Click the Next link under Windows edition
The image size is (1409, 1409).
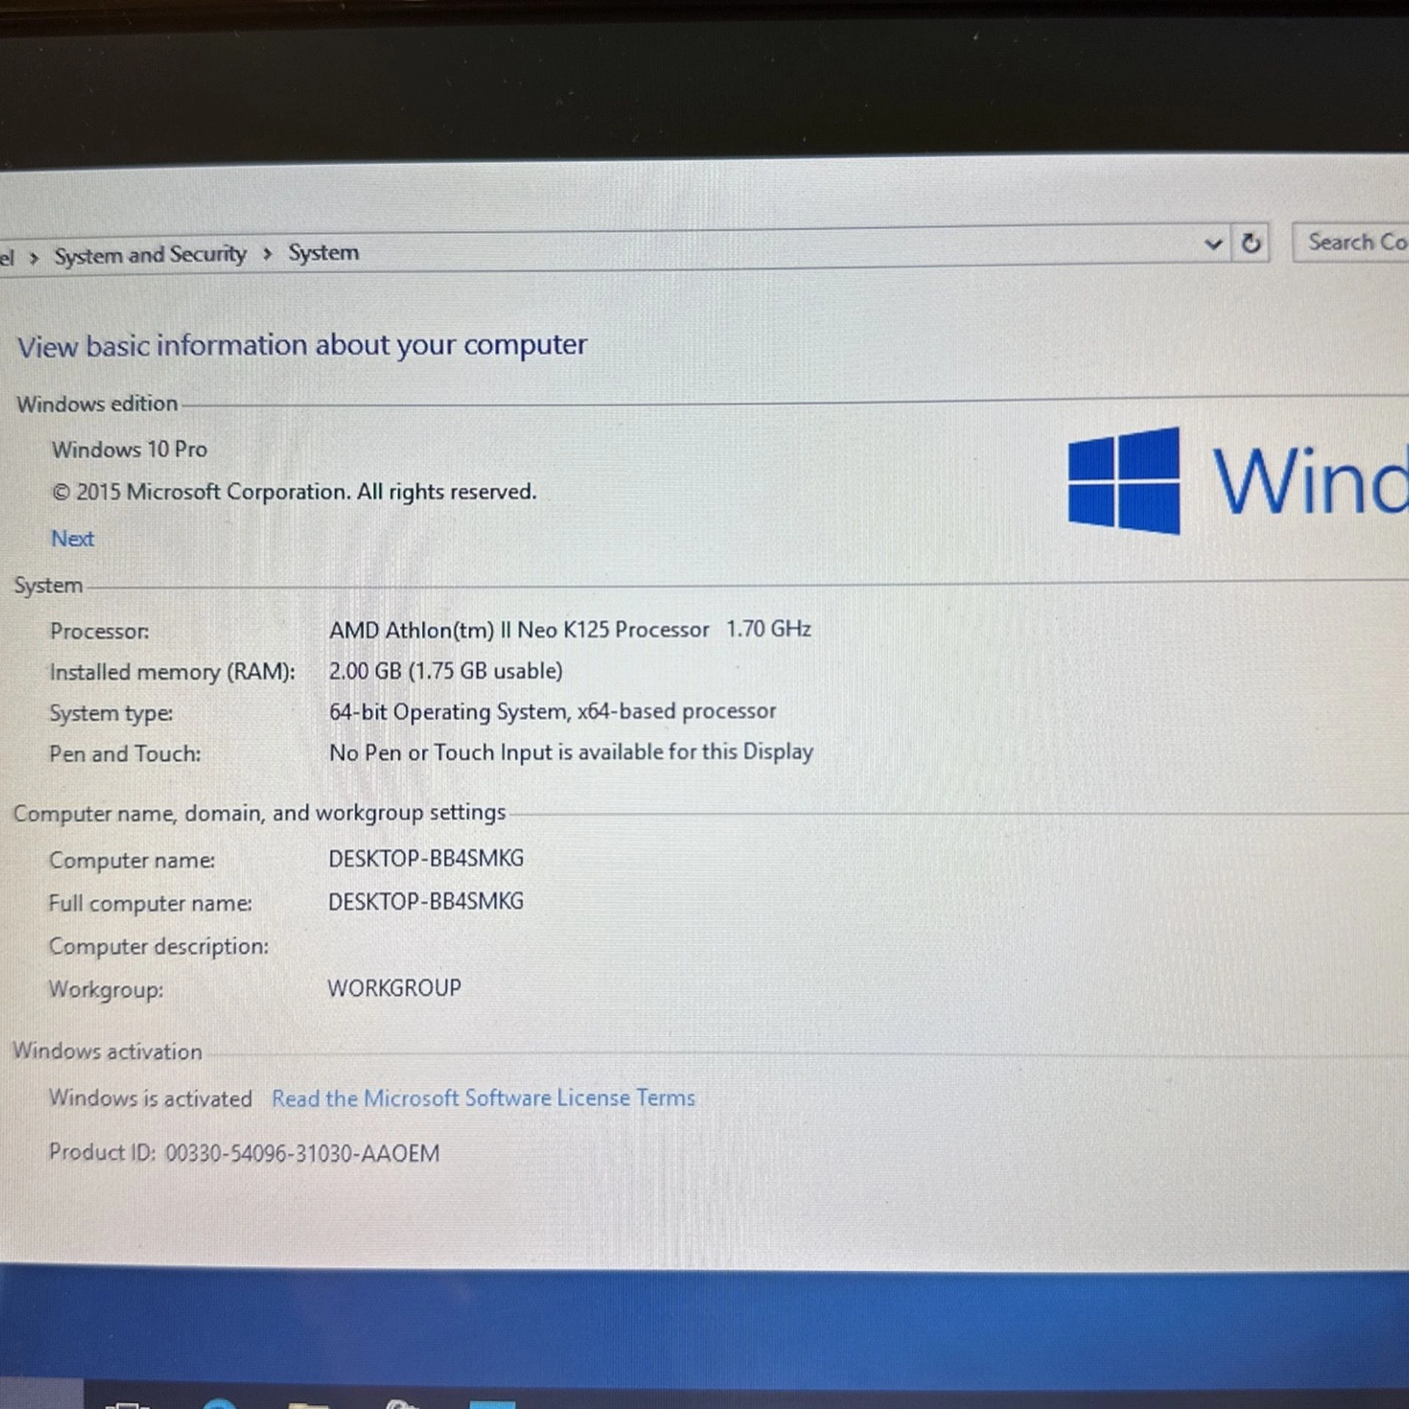(73, 538)
